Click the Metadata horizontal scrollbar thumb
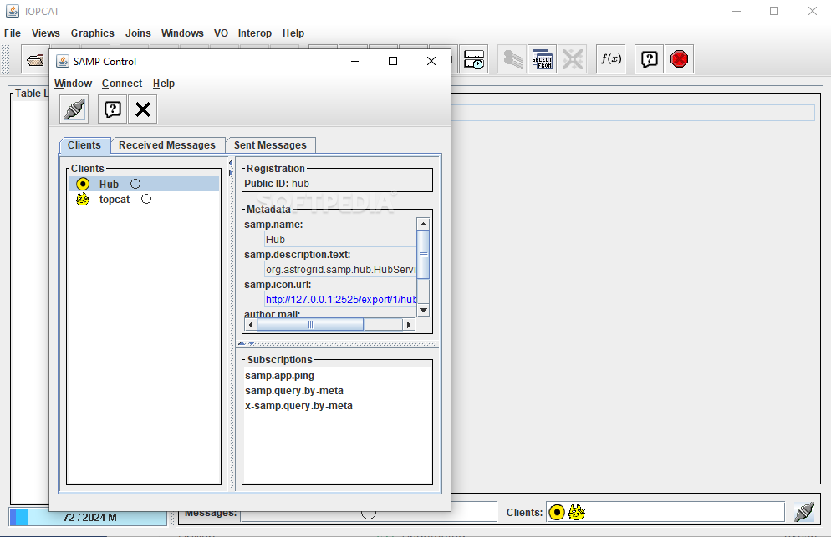This screenshot has height=537, width=831. point(310,325)
